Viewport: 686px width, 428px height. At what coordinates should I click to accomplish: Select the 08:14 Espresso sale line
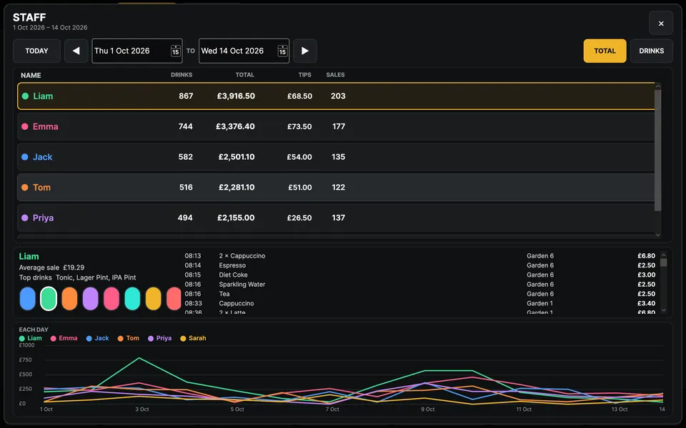(x=420, y=265)
